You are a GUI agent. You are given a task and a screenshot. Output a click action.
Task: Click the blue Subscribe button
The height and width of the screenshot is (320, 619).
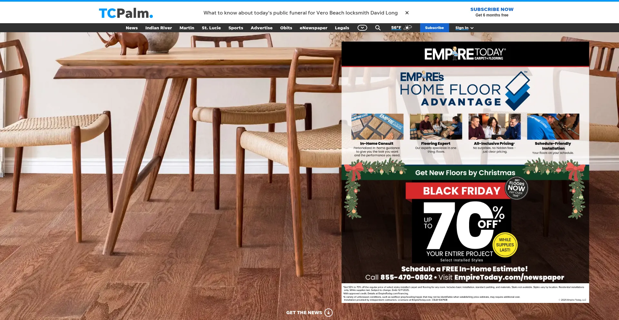click(434, 28)
